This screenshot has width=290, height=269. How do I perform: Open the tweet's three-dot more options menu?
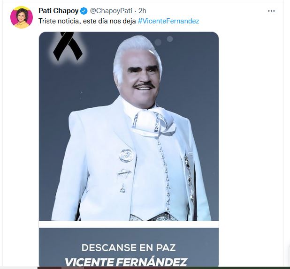pyautogui.click(x=271, y=11)
